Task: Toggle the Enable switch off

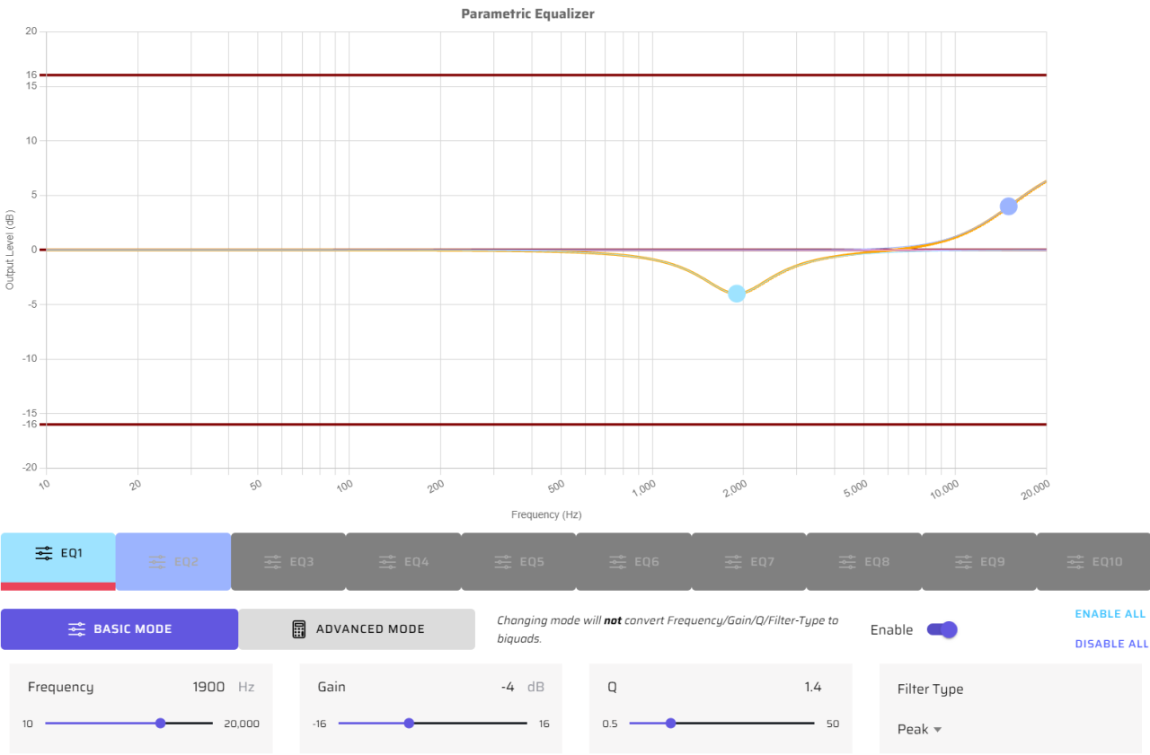Action: pos(942,629)
